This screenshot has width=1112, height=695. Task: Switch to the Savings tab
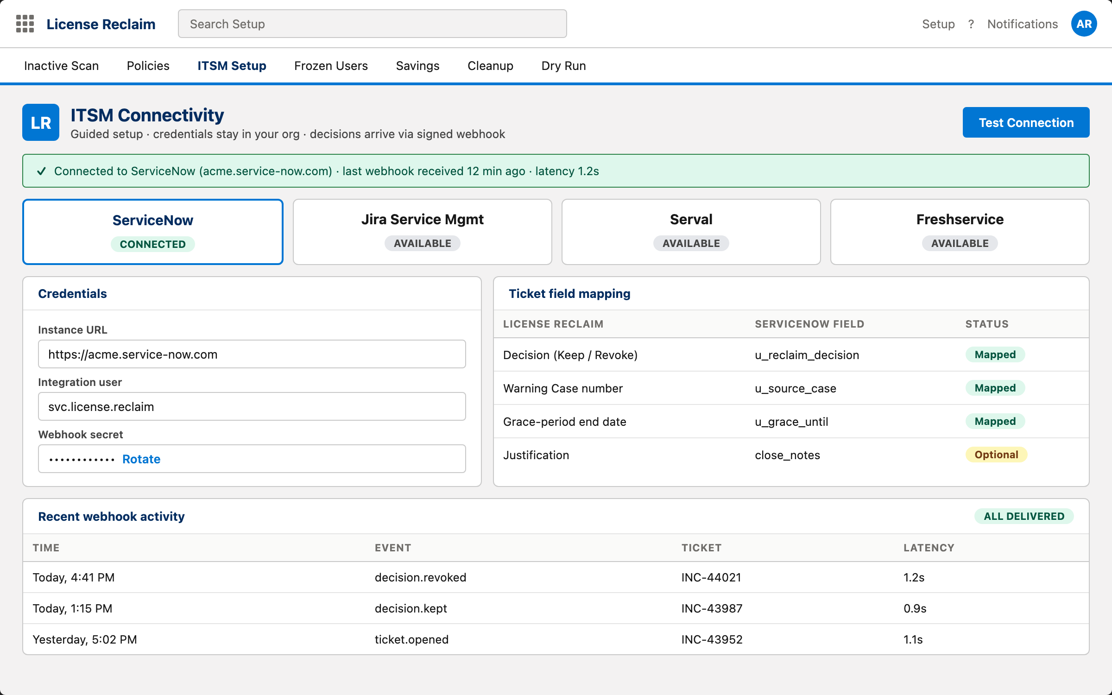(x=417, y=66)
